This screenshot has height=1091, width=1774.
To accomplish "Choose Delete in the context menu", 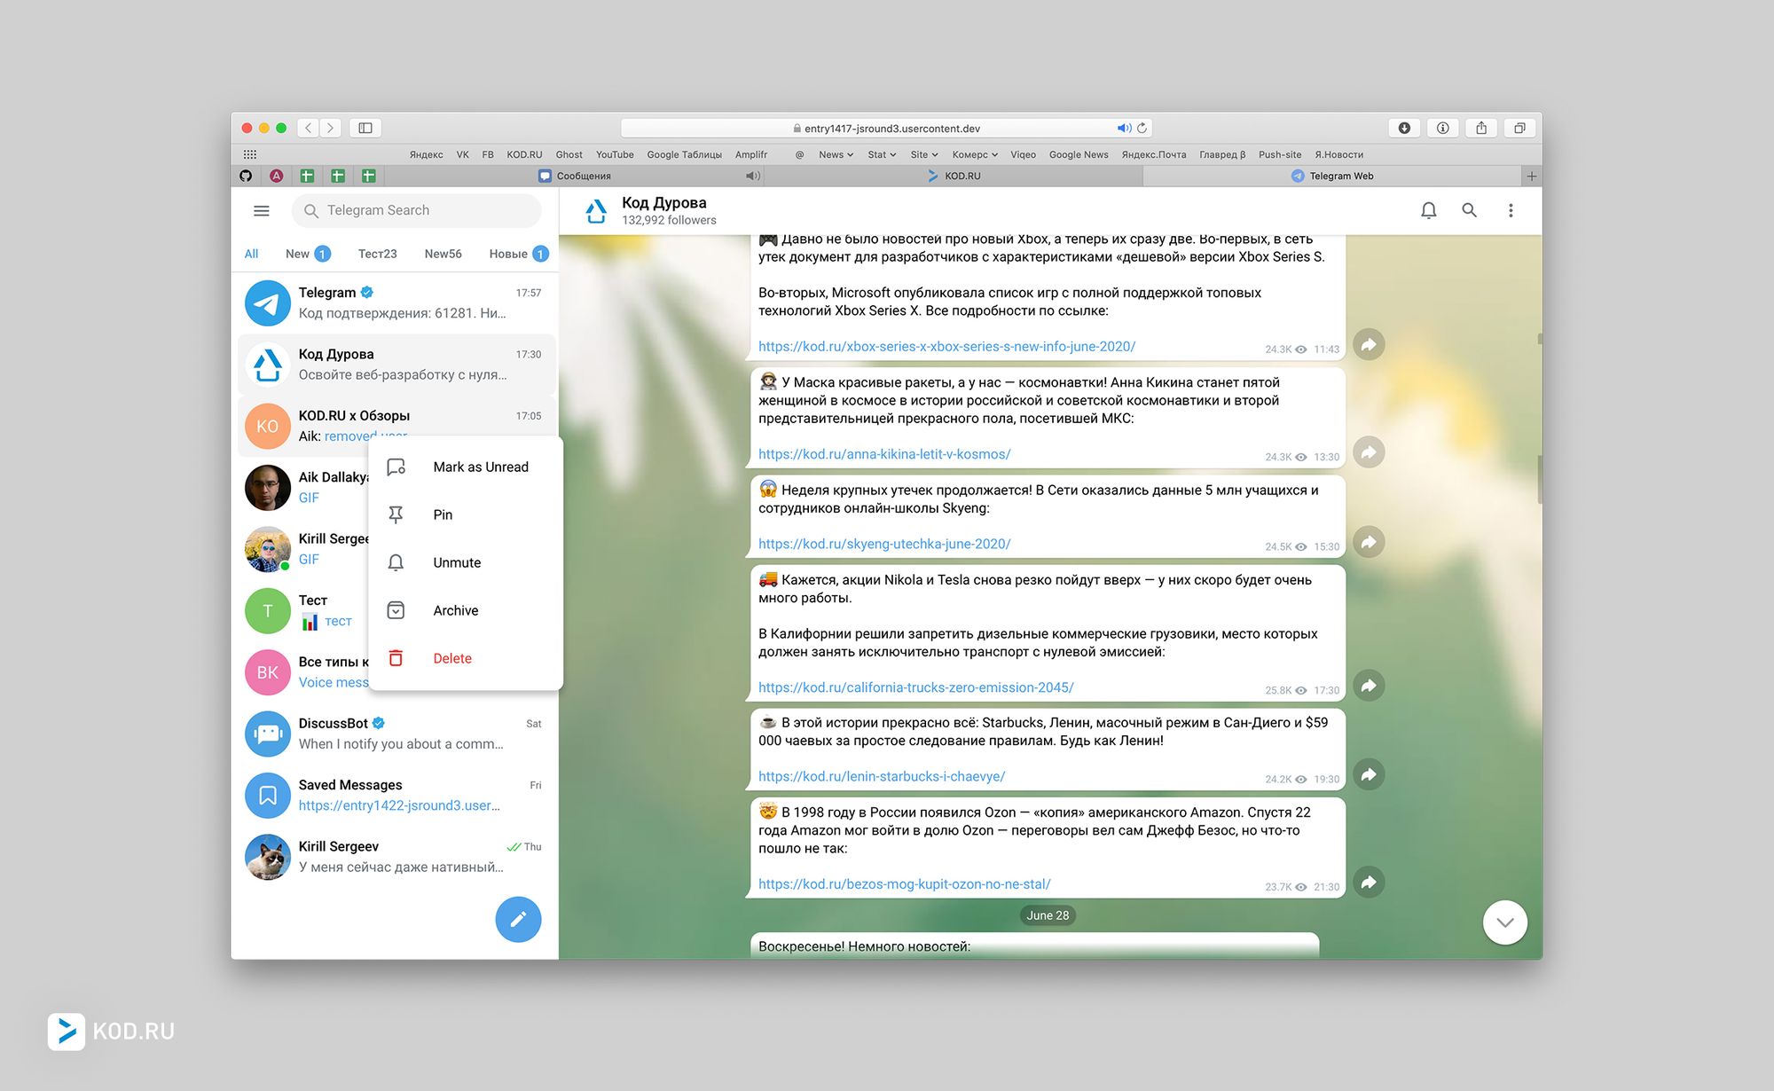I will tap(452, 658).
